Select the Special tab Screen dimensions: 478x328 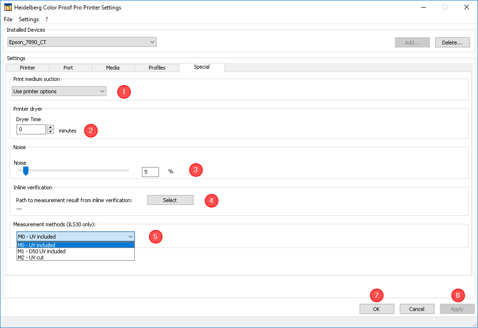tap(202, 67)
